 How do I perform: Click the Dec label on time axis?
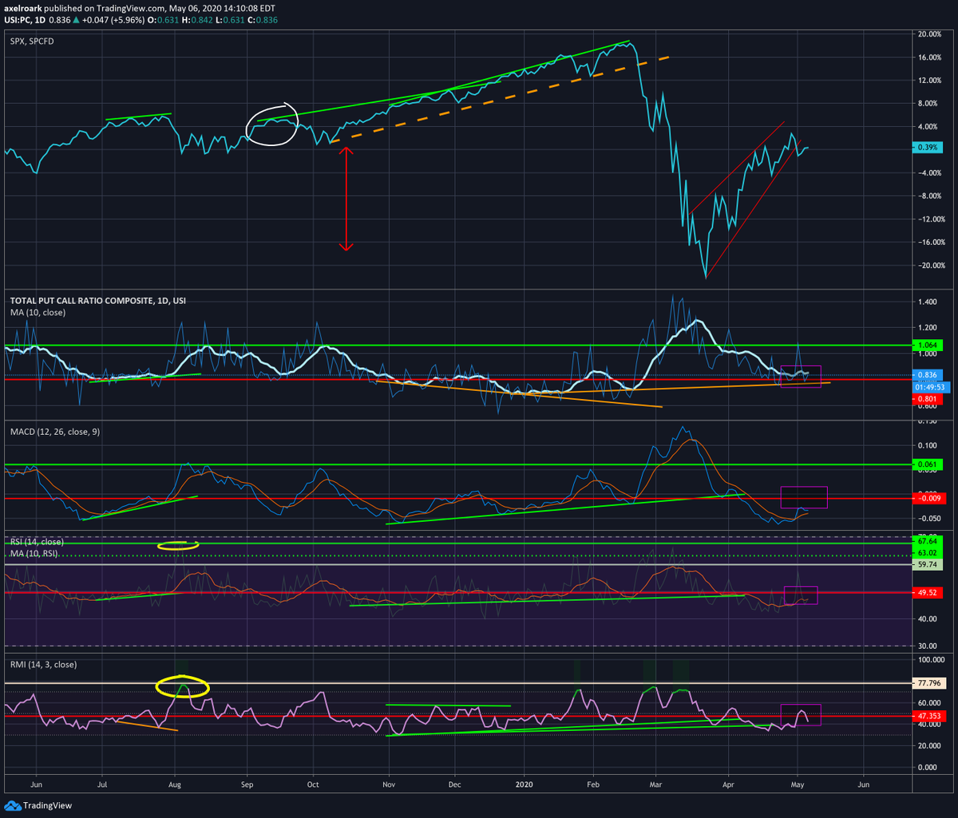point(454,785)
